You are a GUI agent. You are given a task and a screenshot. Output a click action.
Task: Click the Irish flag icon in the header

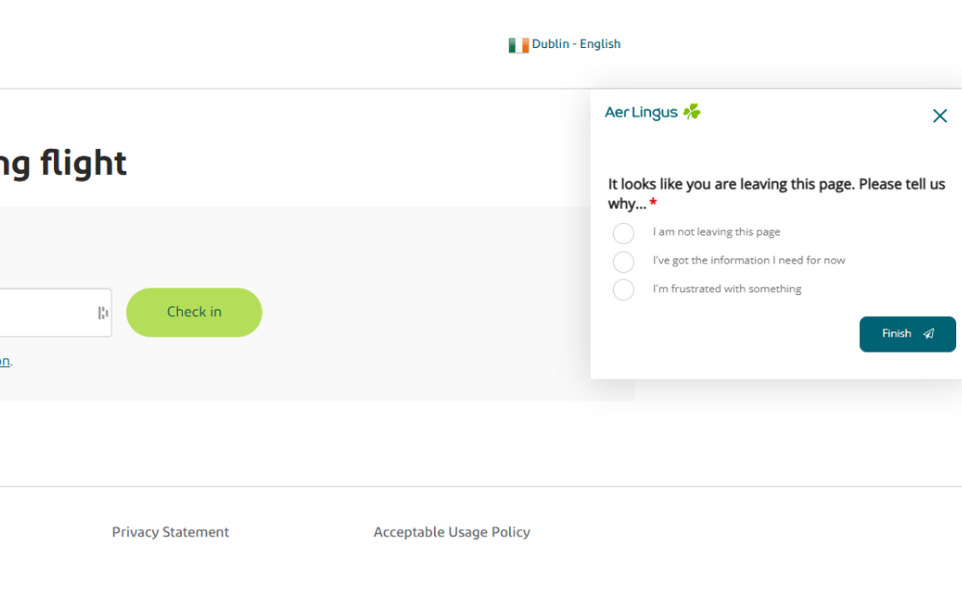click(518, 43)
